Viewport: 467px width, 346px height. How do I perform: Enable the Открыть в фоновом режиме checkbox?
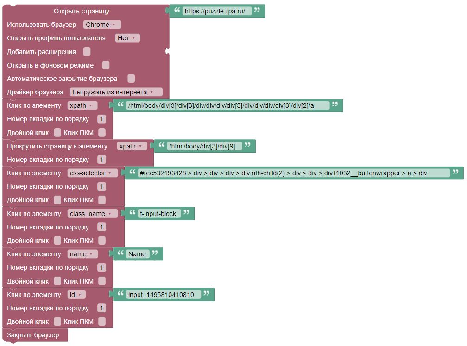[106, 65]
